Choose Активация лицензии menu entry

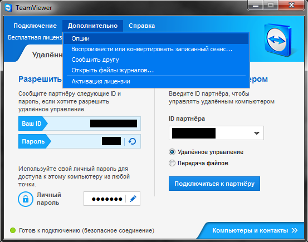pyautogui.click(x=156, y=81)
